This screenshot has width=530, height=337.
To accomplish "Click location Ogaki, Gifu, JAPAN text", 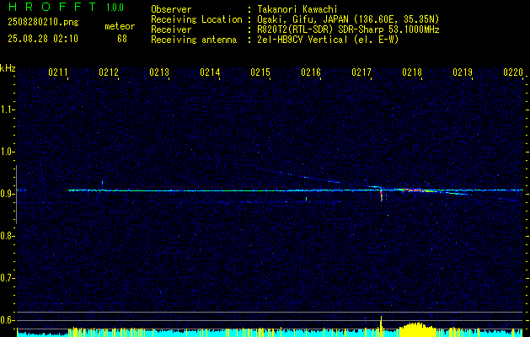I will point(348,19).
